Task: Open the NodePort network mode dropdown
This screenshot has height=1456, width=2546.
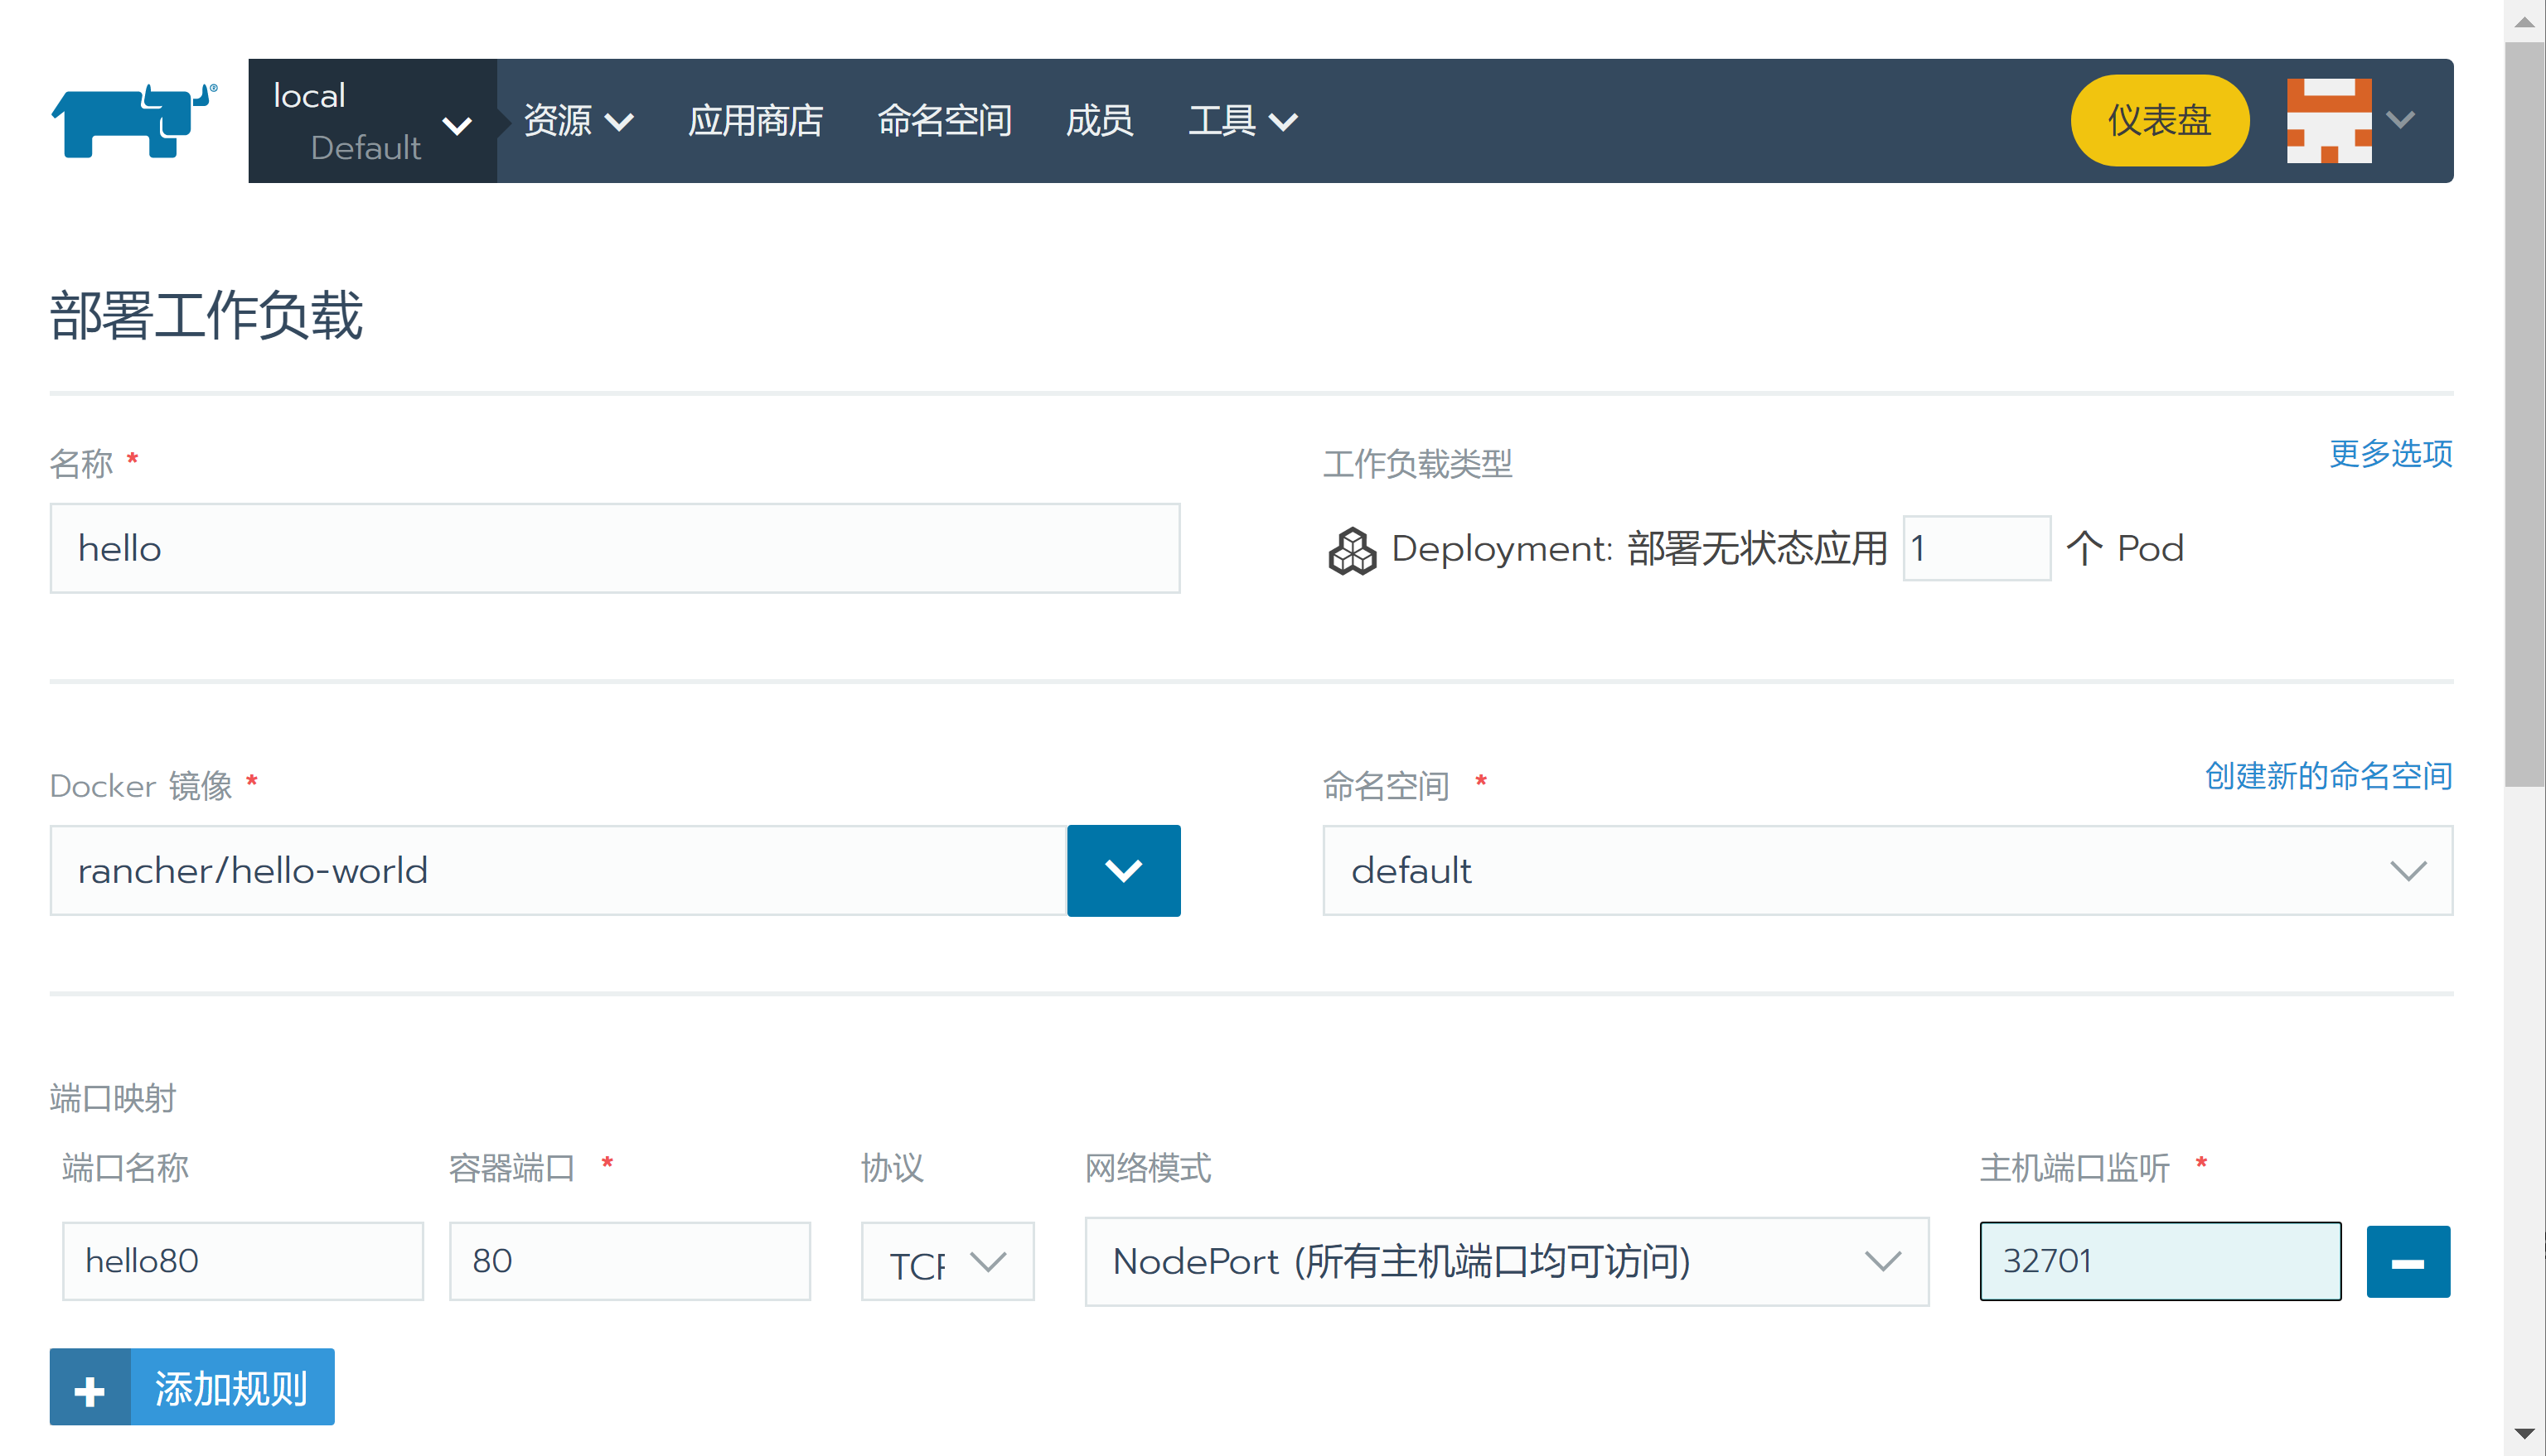Action: (1506, 1262)
